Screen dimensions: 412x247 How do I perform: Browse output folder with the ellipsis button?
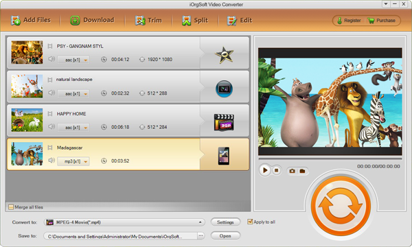coord(201,236)
